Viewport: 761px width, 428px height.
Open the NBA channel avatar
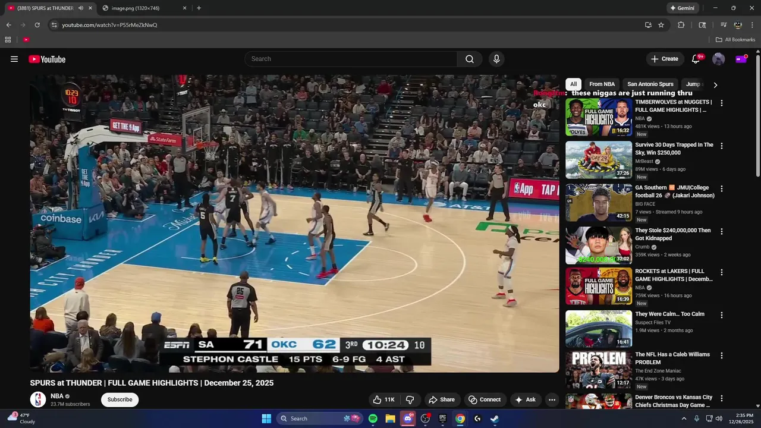coord(38,399)
